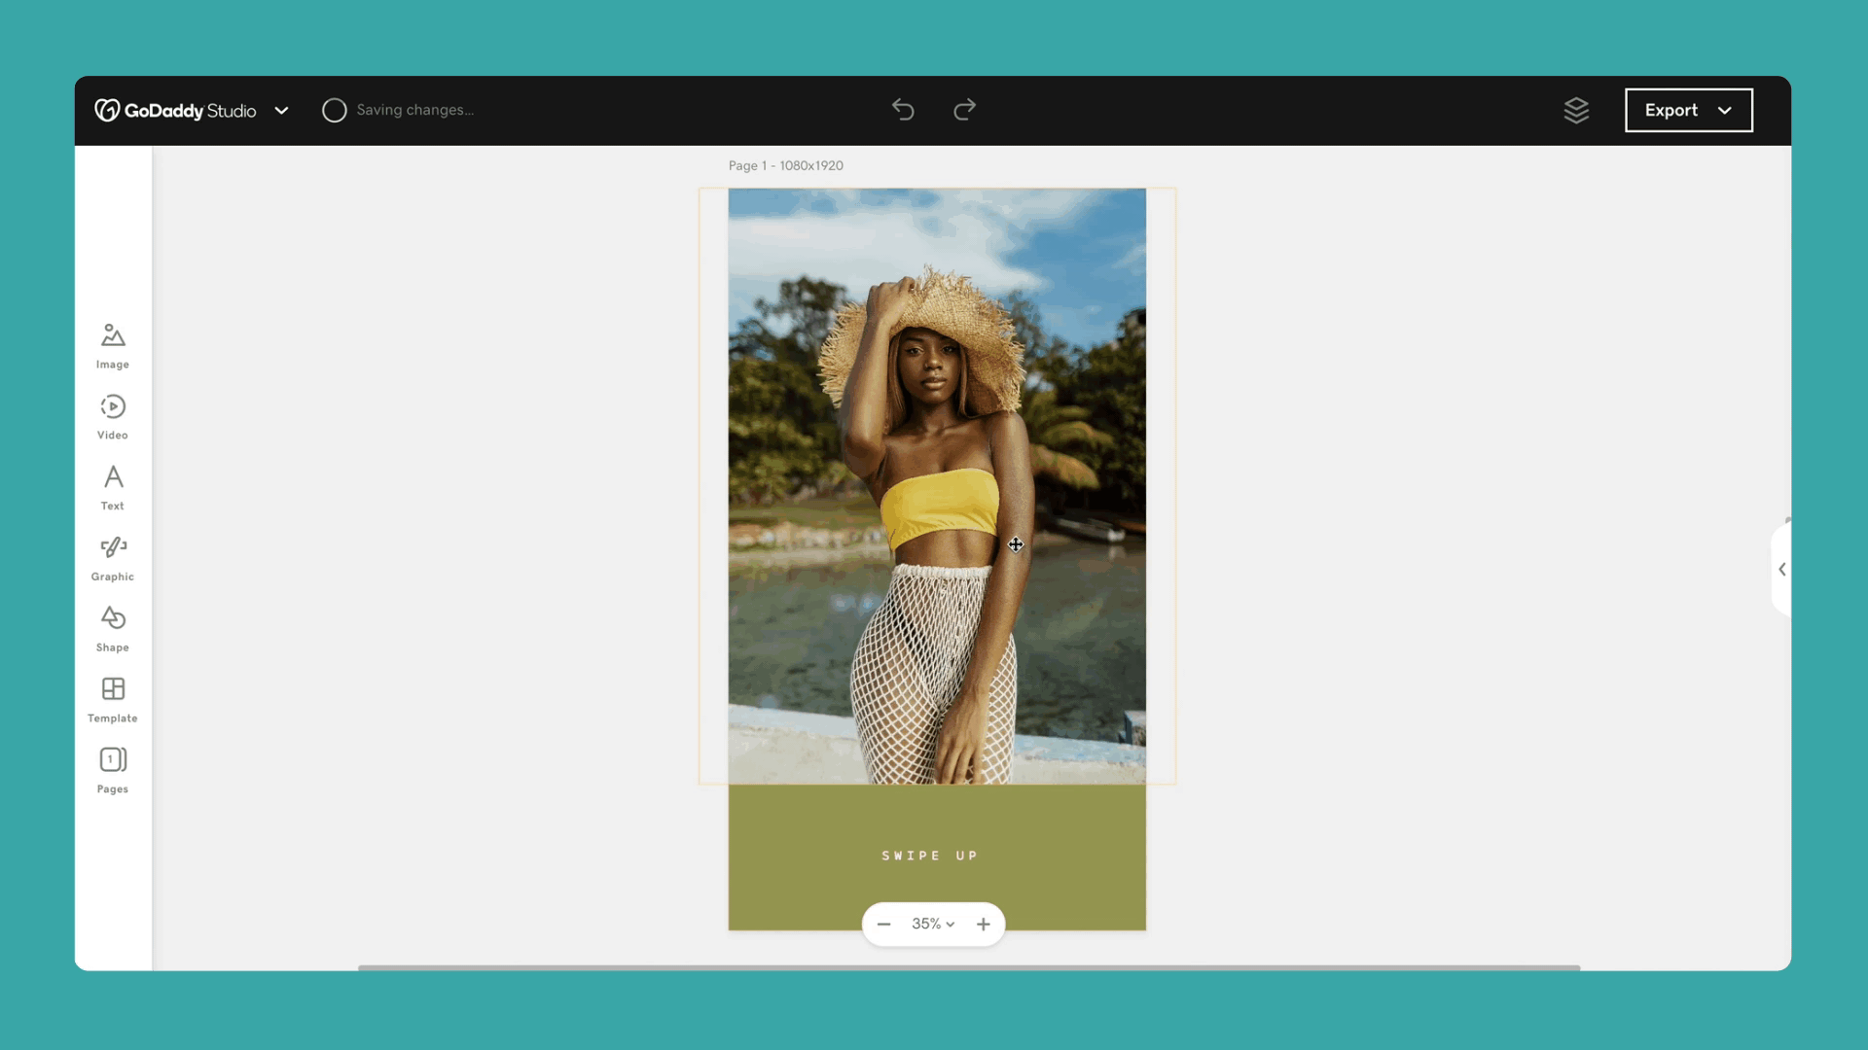The image size is (1868, 1050).
Task: Select the Text tool in sidebar
Action: pos(112,487)
